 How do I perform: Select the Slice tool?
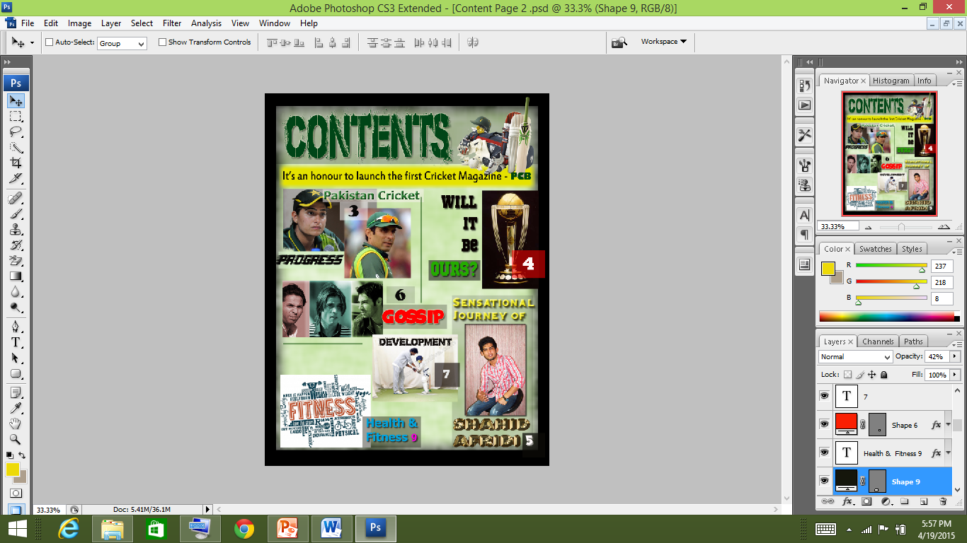(16, 178)
